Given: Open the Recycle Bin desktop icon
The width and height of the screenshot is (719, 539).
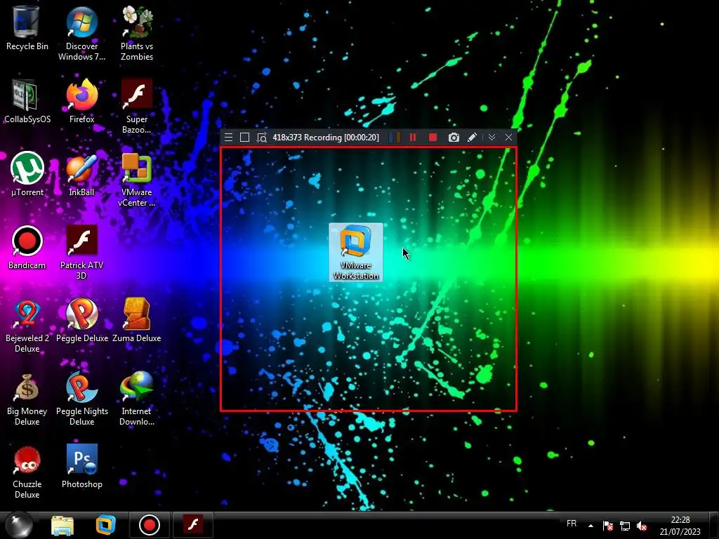Looking at the screenshot, I should tap(27, 28).
